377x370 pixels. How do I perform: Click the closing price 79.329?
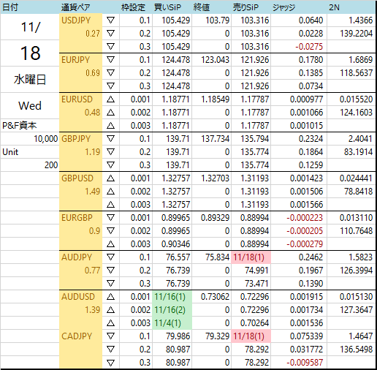[x=217, y=336]
